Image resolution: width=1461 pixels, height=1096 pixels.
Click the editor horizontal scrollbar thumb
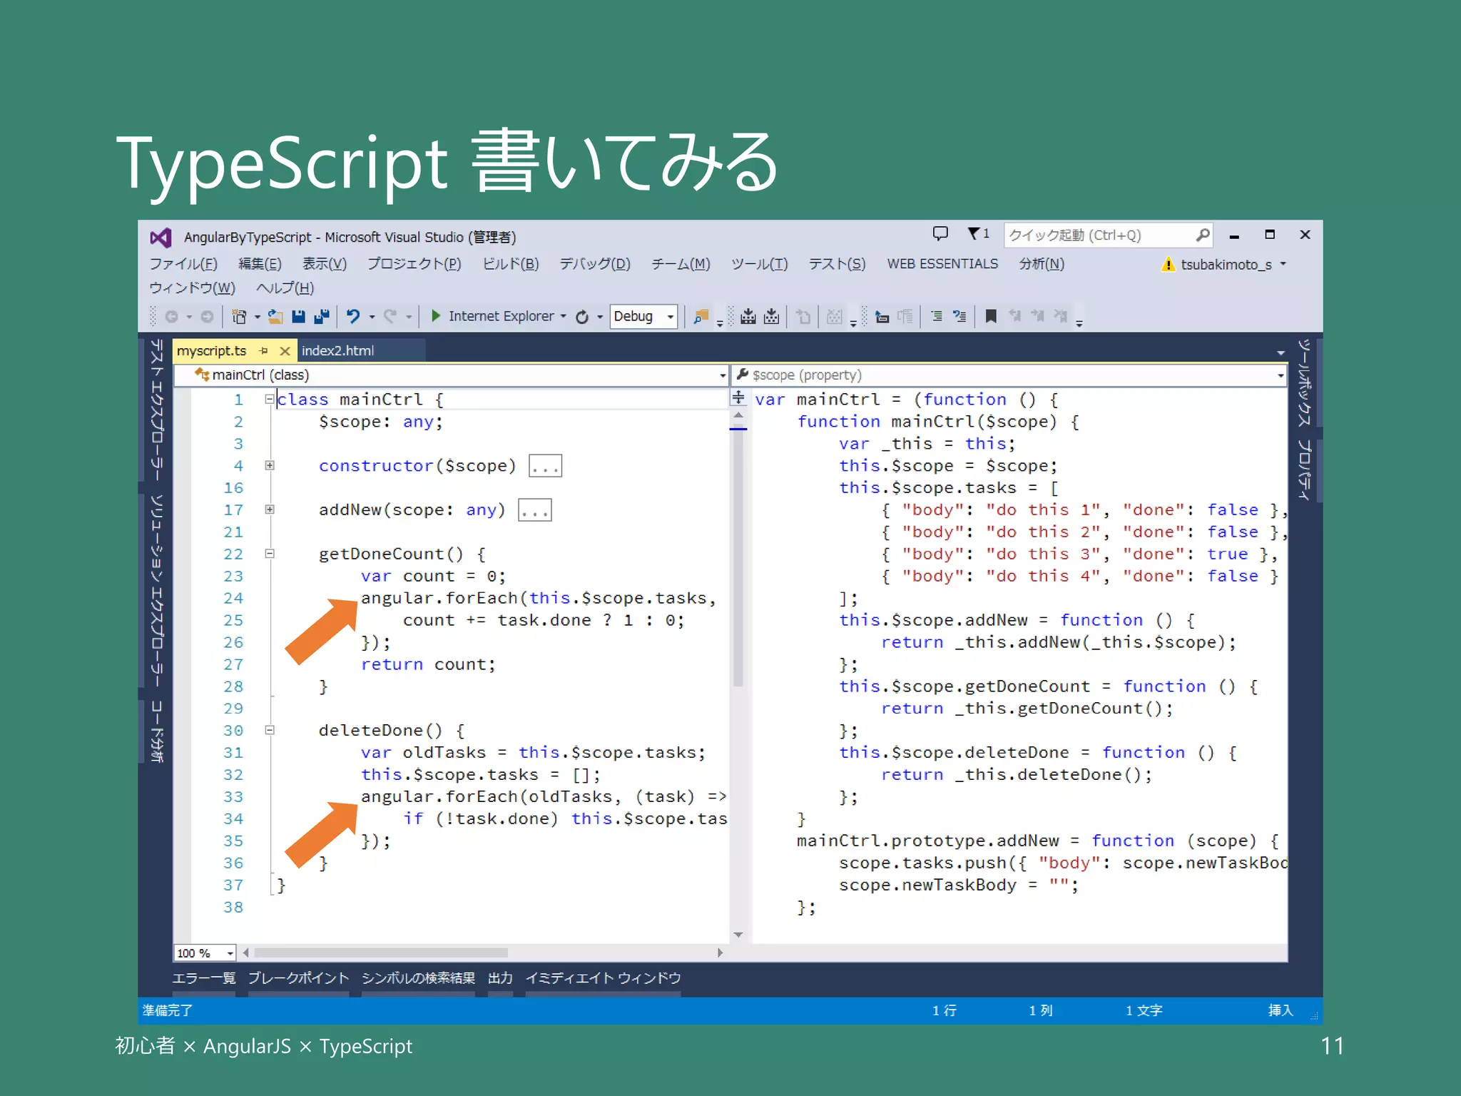pos(381,953)
